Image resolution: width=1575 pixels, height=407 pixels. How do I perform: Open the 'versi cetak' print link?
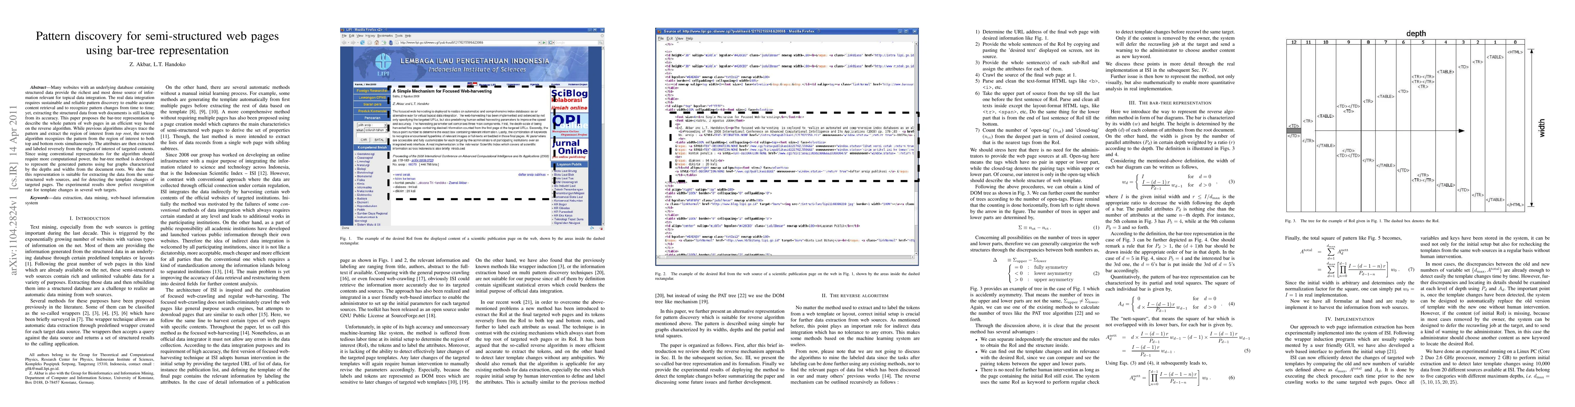403,175
